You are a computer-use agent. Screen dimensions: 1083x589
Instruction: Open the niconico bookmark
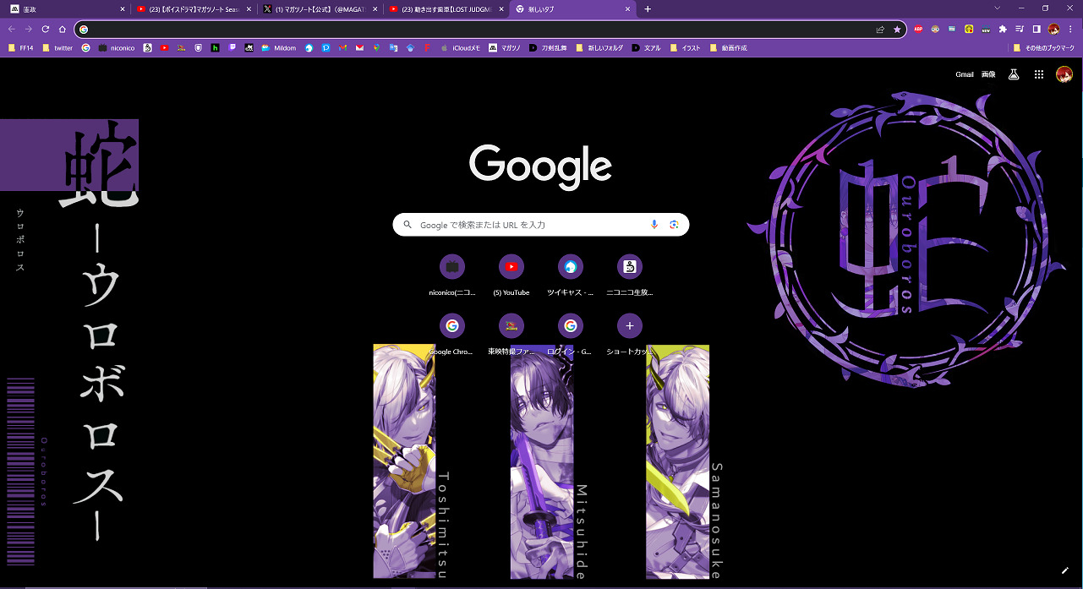point(116,48)
